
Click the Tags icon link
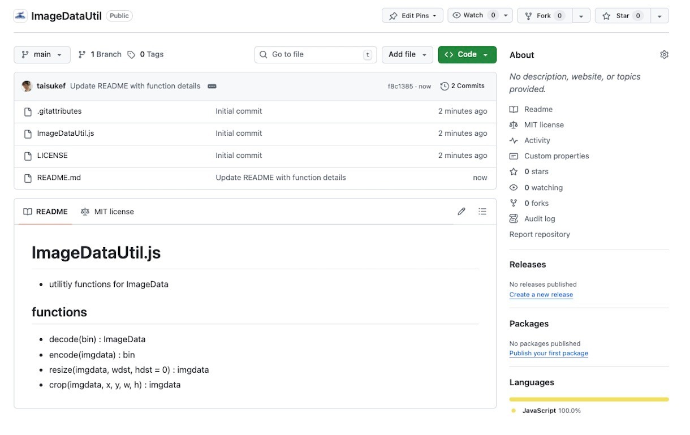pyautogui.click(x=131, y=55)
